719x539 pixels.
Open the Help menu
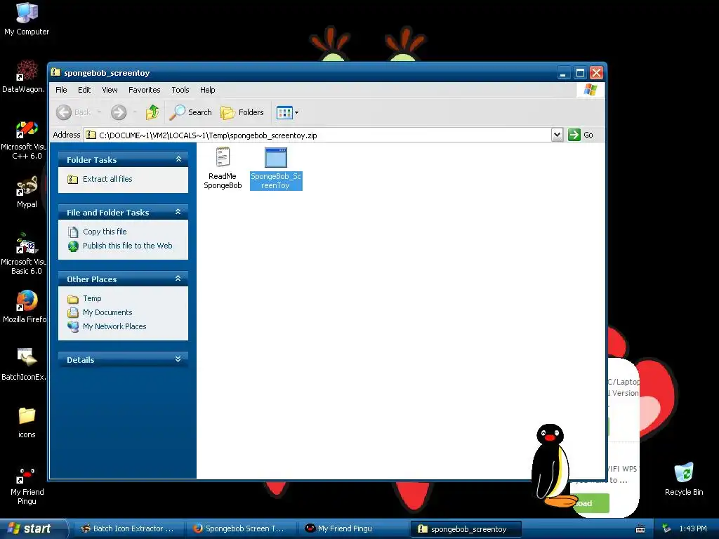point(207,90)
